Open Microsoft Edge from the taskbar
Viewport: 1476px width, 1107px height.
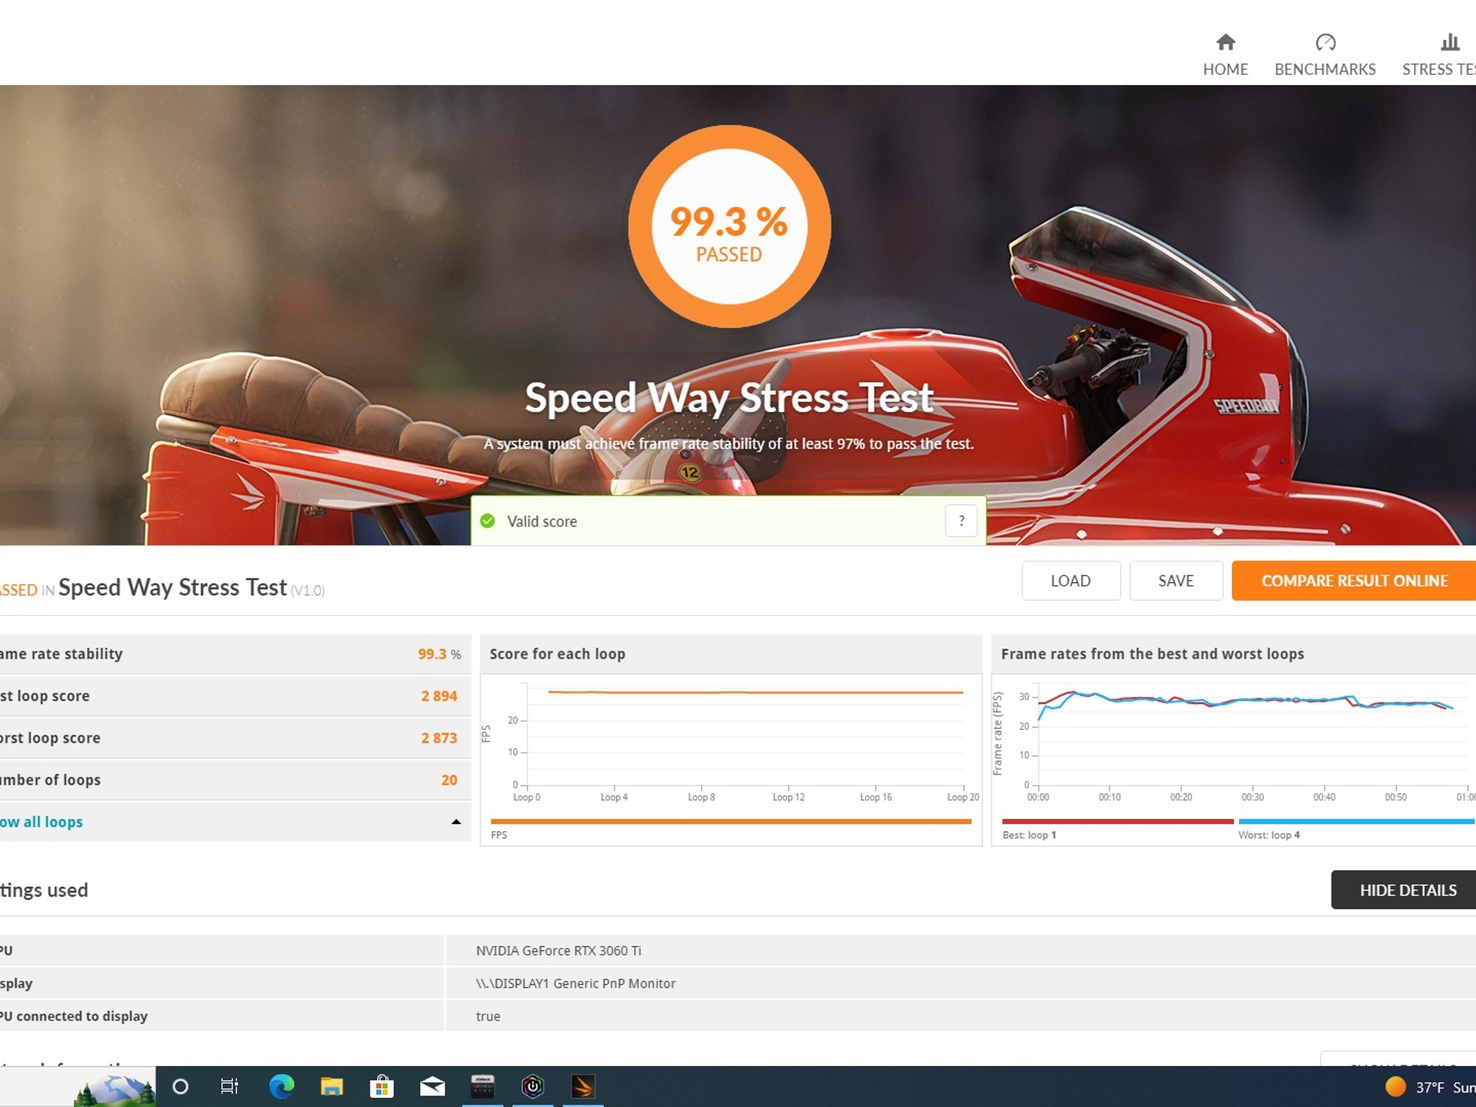(x=281, y=1086)
